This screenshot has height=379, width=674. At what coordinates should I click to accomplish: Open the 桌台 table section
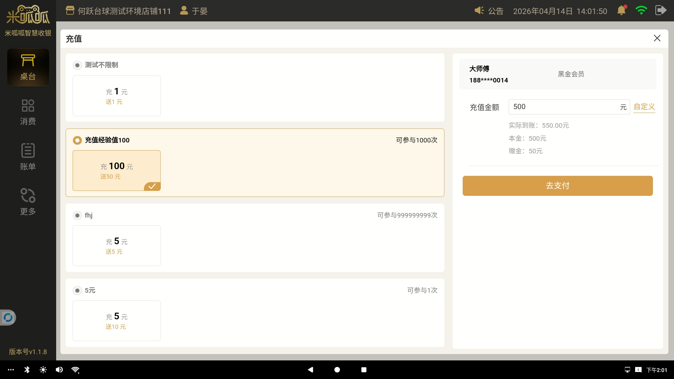28,67
